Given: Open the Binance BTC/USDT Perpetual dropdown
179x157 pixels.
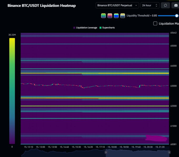Looking at the screenshot, I should (117, 5).
